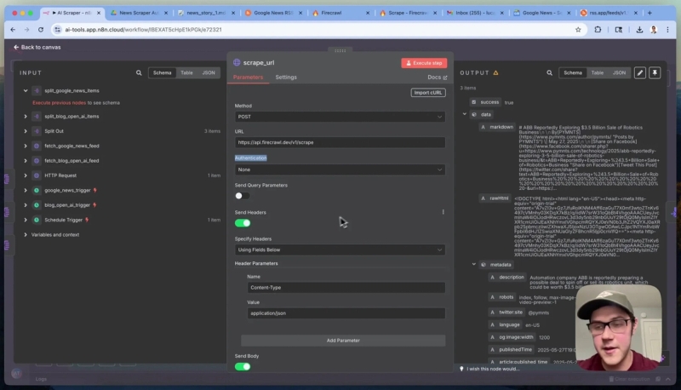The image size is (681, 390).
Task: Click the google_news_trigger node icon
Action: tap(37, 190)
